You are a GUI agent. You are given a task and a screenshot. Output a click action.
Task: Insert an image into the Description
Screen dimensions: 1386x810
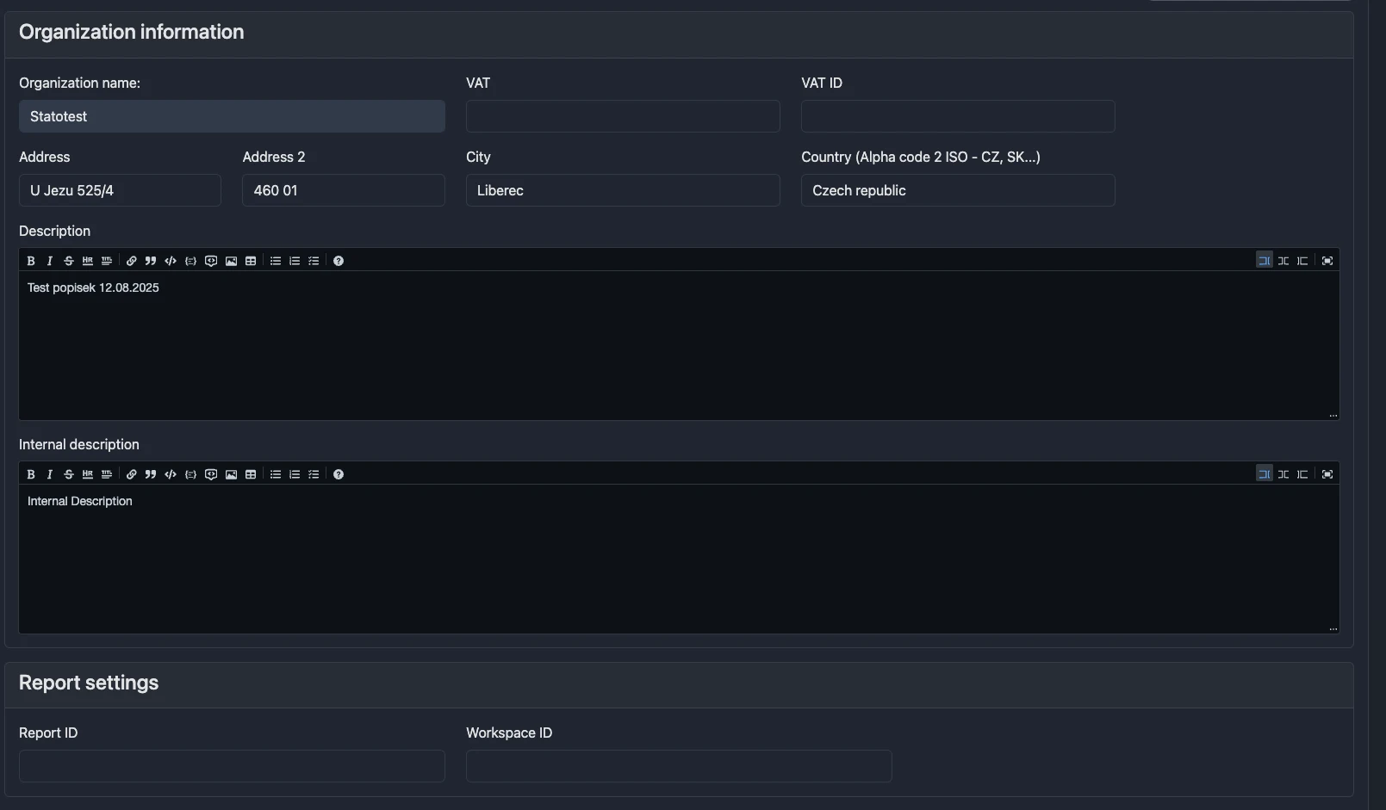point(230,260)
